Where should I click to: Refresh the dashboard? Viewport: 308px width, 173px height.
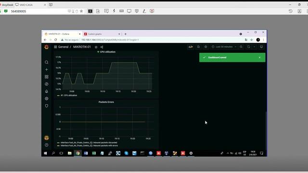(x=249, y=47)
